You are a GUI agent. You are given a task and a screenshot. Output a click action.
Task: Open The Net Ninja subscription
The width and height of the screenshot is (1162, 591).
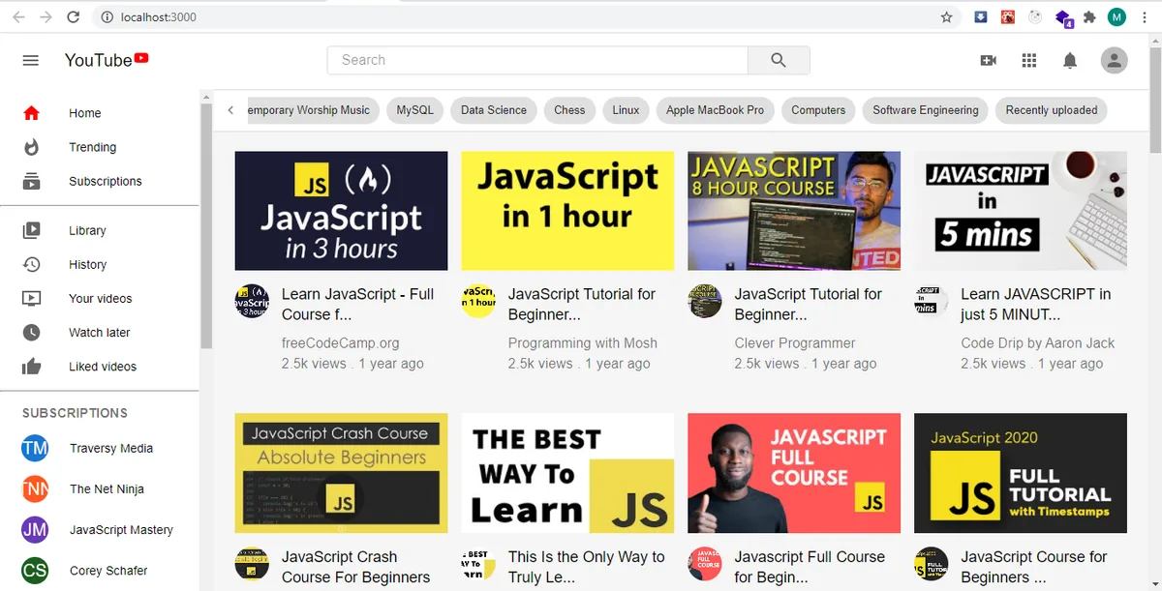tap(107, 488)
